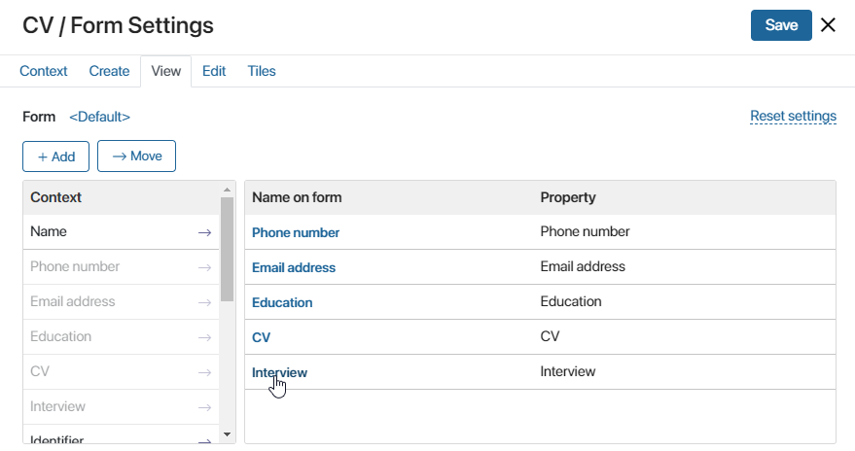Image resolution: width=855 pixels, height=451 pixels.
Task: Click the arrow icon in Phone number context row
Action: click(x=204, y=267)
